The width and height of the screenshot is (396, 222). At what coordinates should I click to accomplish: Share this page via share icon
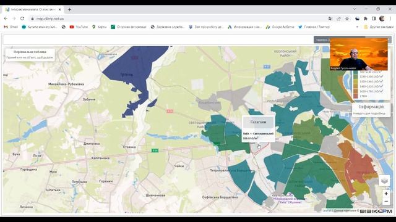338,18
